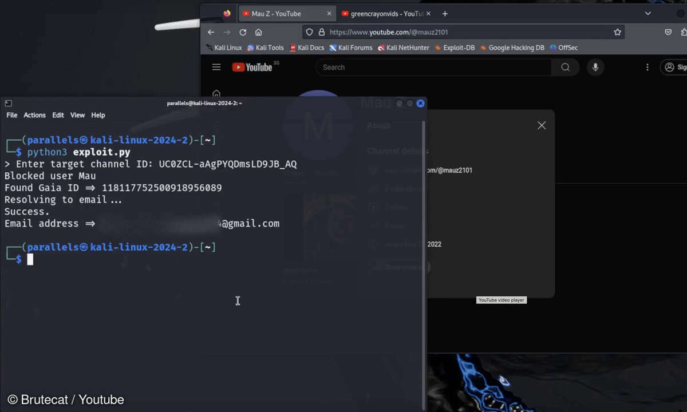This screenshot has width=687, height=412.
Task: Open the Kali Linux bookmark
Action: pos(224,48)
